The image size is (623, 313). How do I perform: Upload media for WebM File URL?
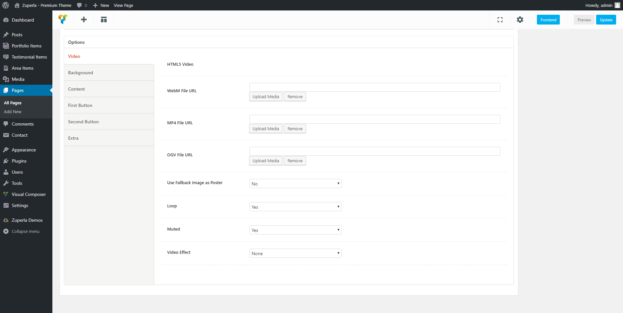(266, 97)
